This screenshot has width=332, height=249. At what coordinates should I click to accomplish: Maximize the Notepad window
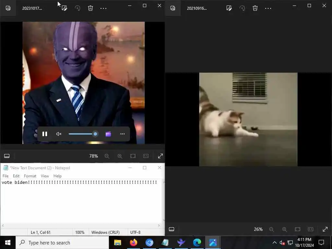coord(145,168)
